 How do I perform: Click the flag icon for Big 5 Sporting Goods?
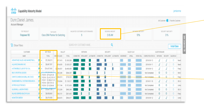[x=39, y=73]
